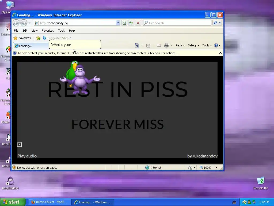Screen dimensions: 274x206
Task: Expand the Print options dropdown arrow
Action: pyautogui.click(x=172, y=45)
